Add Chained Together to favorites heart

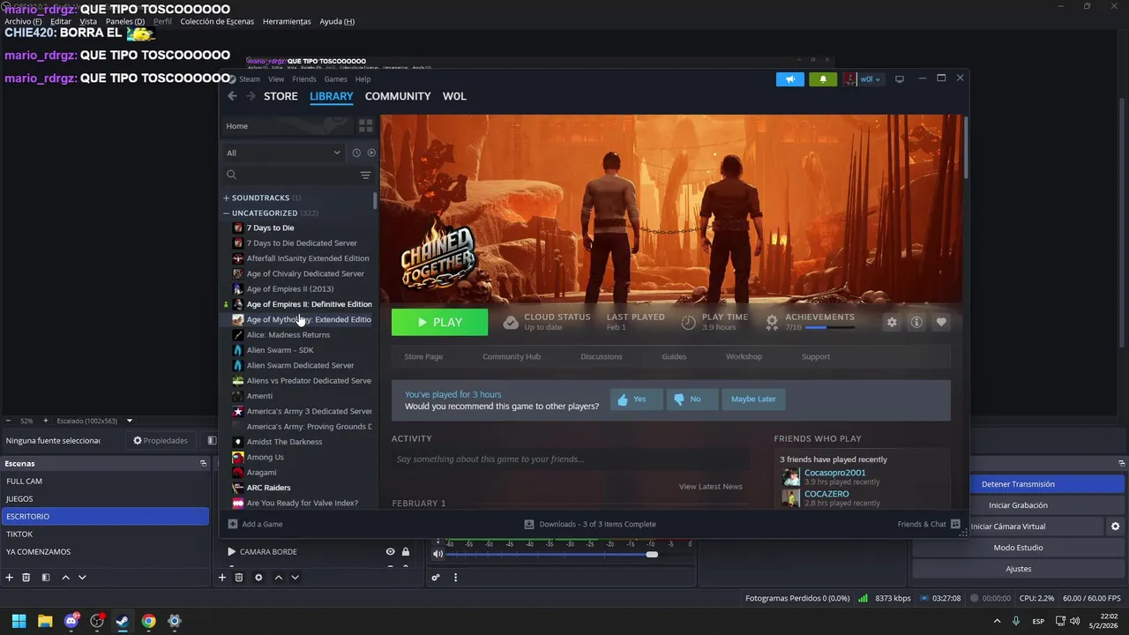(x=941, y=322)
